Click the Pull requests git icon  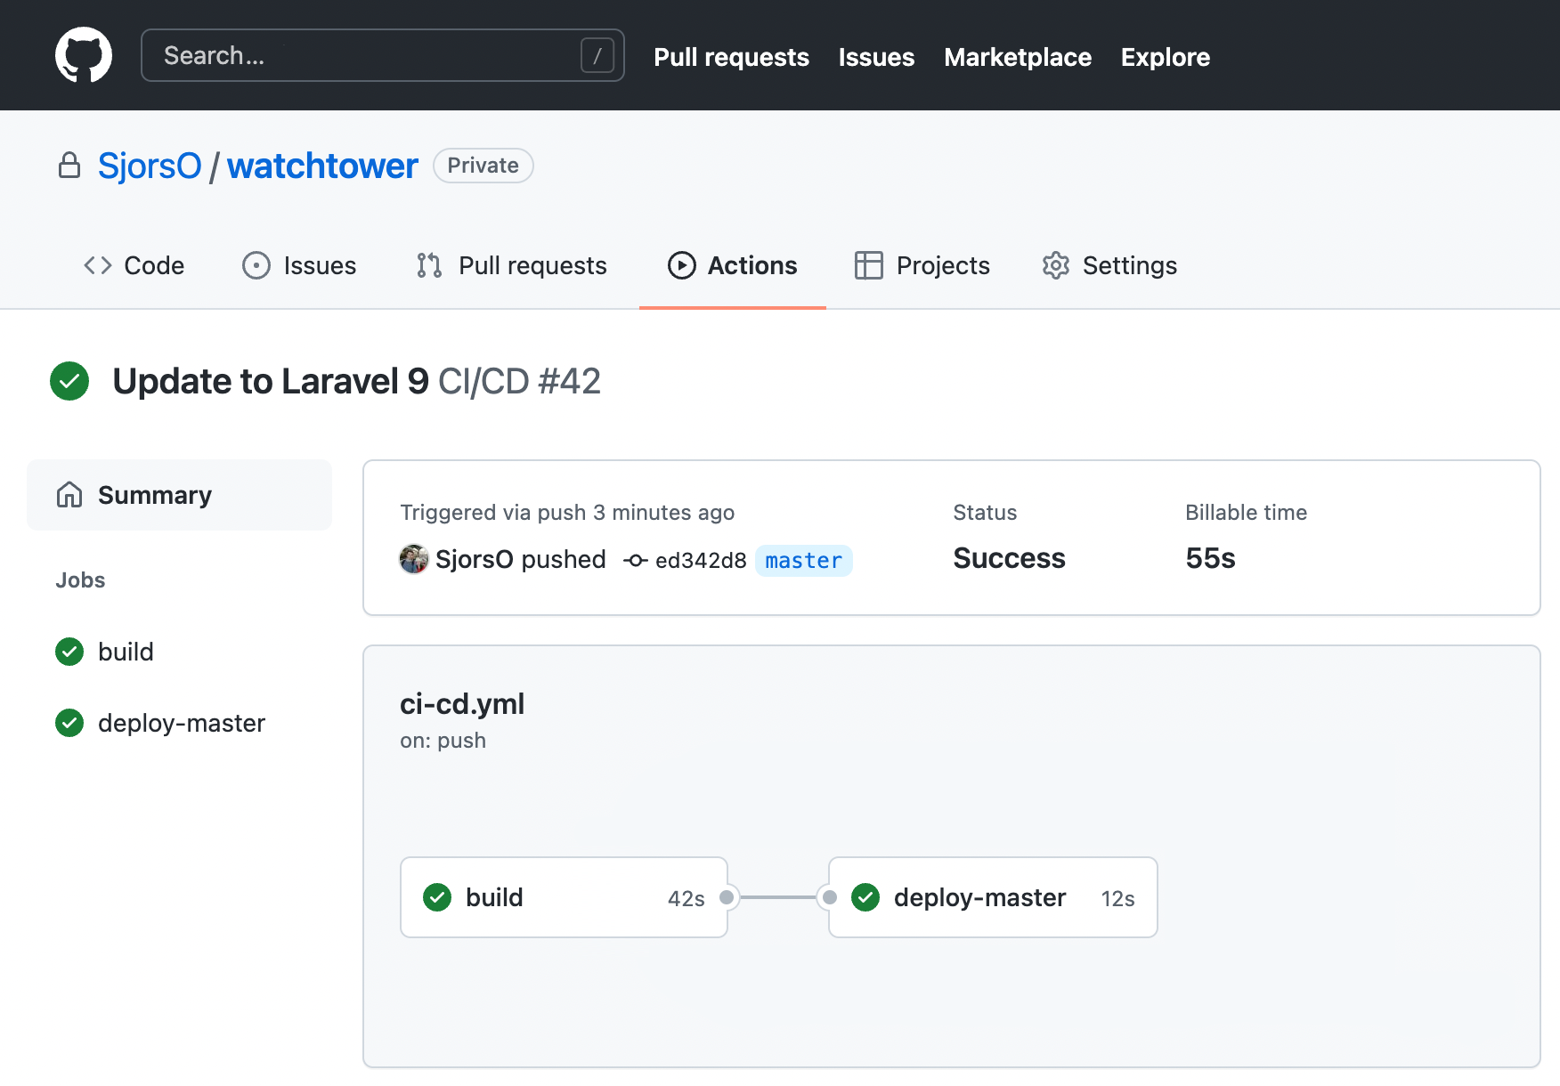429,265
